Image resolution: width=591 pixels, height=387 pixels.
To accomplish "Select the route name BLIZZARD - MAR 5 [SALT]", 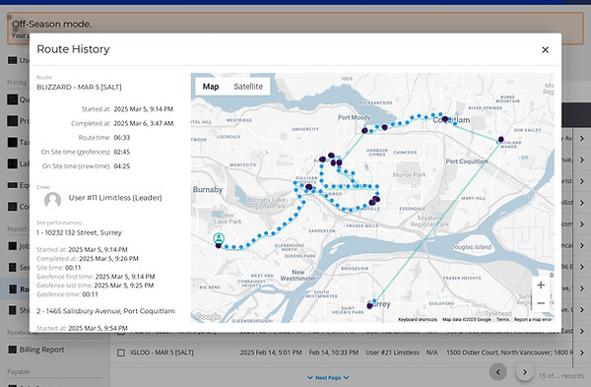I will pos(79,87).
